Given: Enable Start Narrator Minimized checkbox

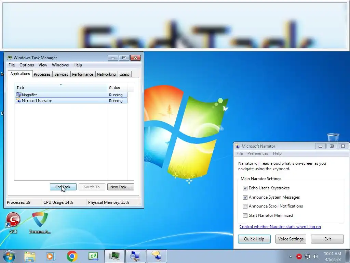Looking at the screenshot, I should pos(245,215).
